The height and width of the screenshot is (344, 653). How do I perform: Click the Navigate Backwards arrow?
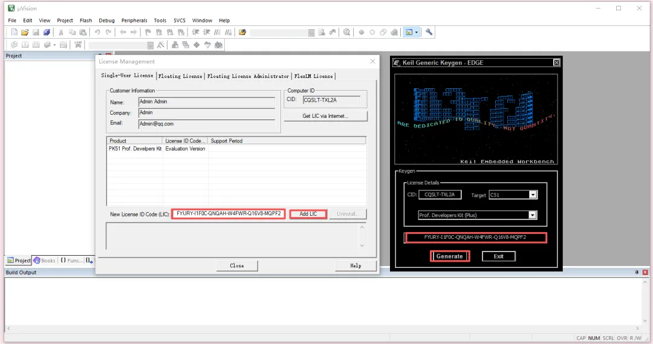[123, 32]
